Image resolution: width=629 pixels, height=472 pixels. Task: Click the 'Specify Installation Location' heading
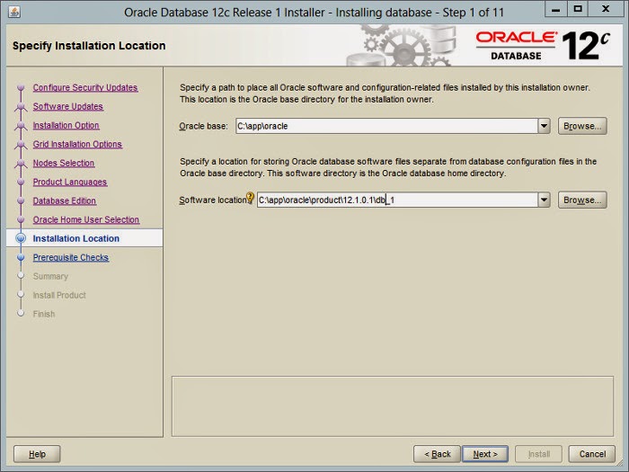click(89, 46)
